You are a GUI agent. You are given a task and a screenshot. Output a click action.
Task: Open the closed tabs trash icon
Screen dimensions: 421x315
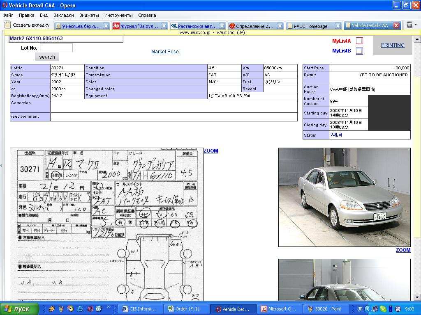pyautogui.click(x=409, y=25)
